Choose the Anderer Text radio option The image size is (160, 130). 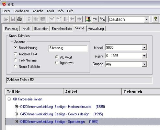16,54
